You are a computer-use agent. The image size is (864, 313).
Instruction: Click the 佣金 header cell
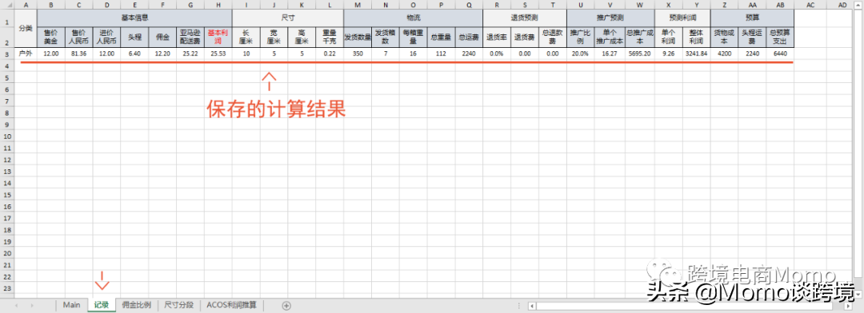(162, 37)
